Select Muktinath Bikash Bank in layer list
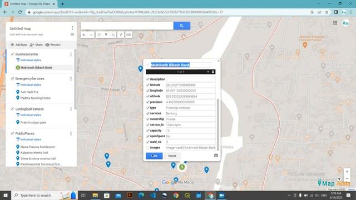This screenshot has width=356, height=200. pos(36,68)
